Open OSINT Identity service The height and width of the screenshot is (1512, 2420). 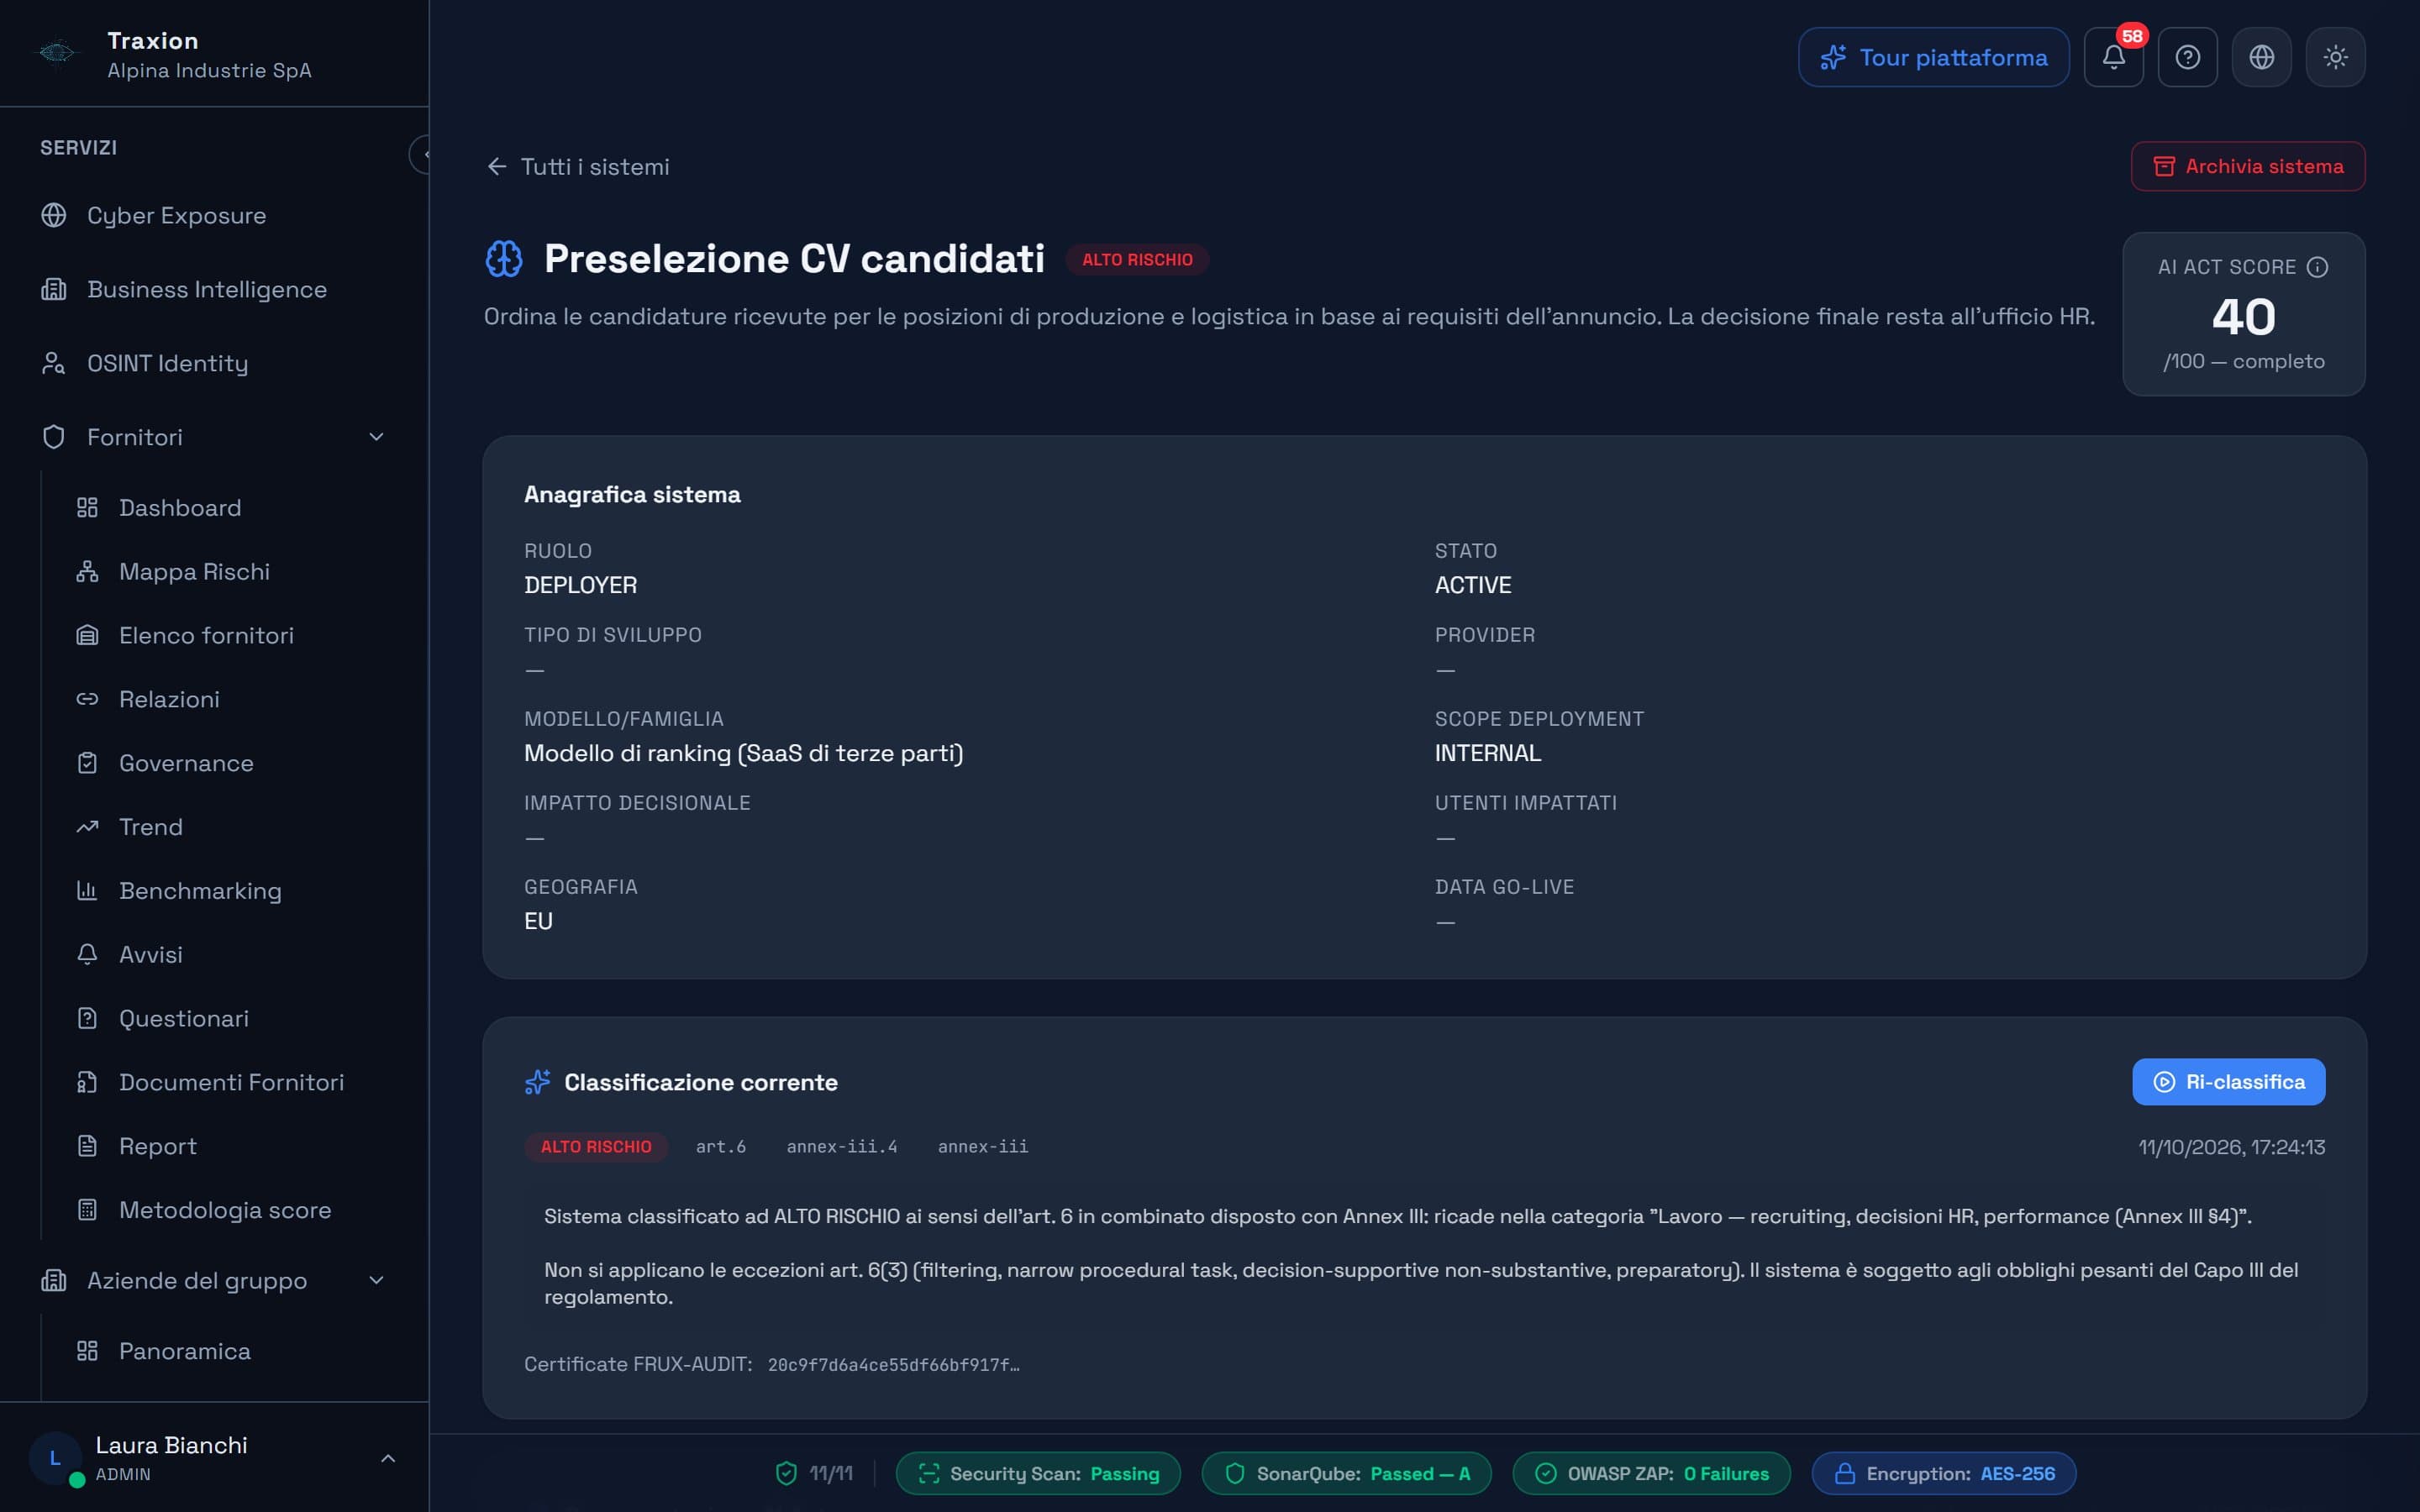[214, 363]
